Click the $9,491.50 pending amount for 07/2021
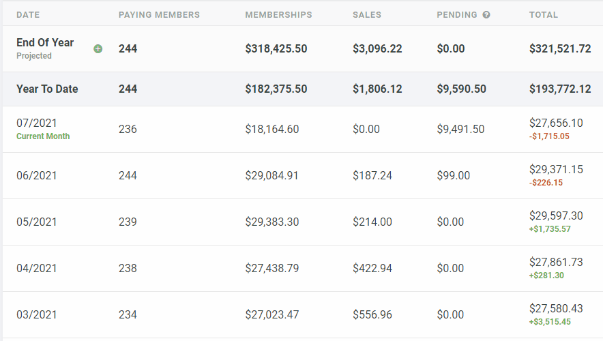 pyautogui.click(x=460, y=129)
